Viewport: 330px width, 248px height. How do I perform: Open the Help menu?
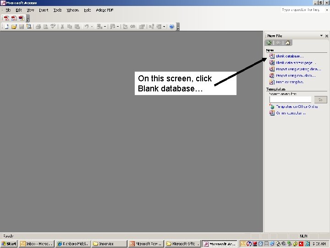[x=88, y=10]
